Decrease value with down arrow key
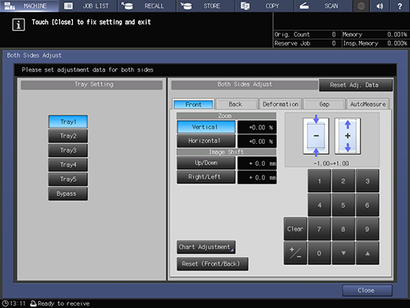This screenshot has height=308, width=410. [x=343, y=253]
